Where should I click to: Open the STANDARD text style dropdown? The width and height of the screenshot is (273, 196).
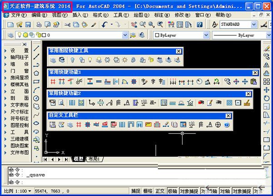click(254, 24)
